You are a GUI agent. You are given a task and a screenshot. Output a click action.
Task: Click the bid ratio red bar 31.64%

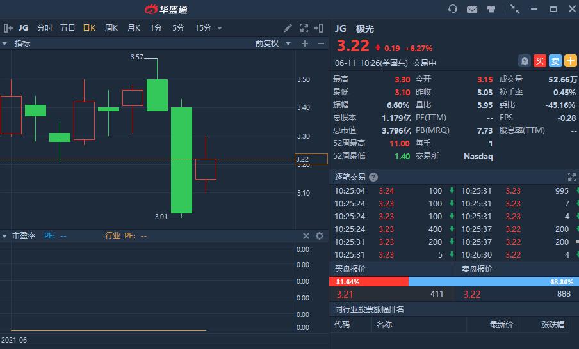(x=369, y=282)
